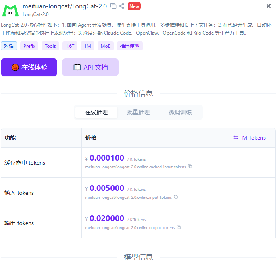Viewport: 277px width, 260px height.
Task: Click the swap arrows icon beside M Tokens
Action: coord(236,138)
